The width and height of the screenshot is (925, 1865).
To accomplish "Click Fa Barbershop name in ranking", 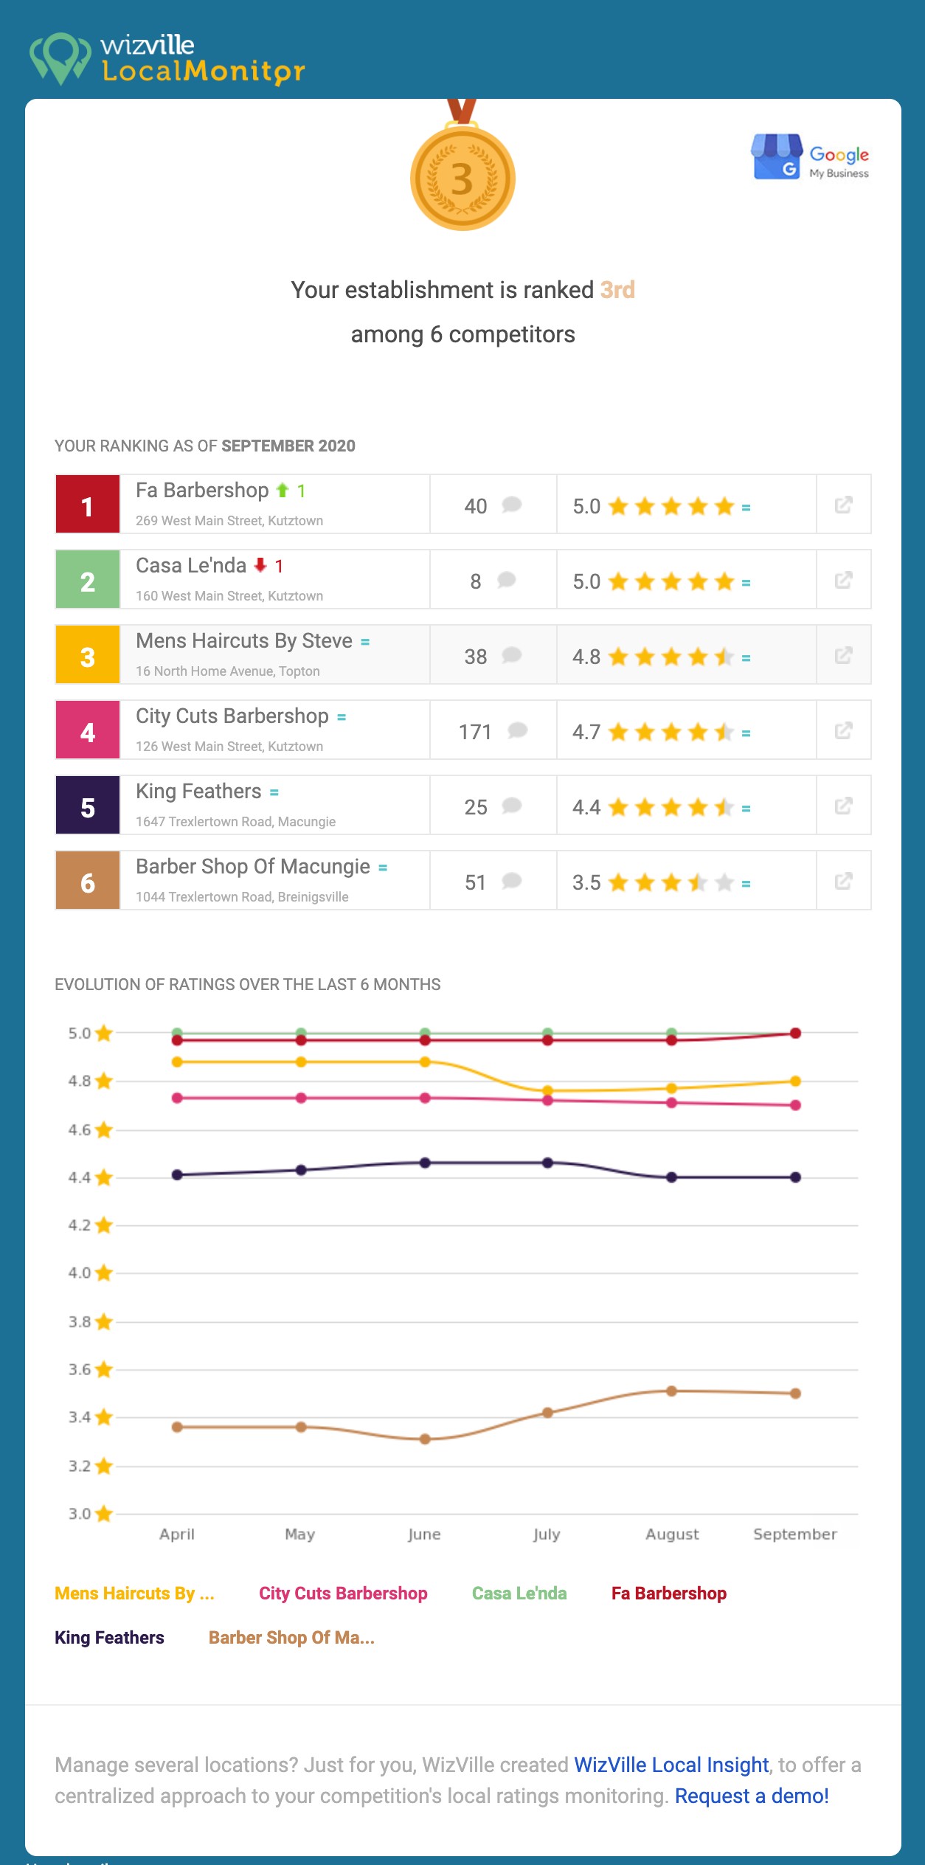I will coord(202,490).
